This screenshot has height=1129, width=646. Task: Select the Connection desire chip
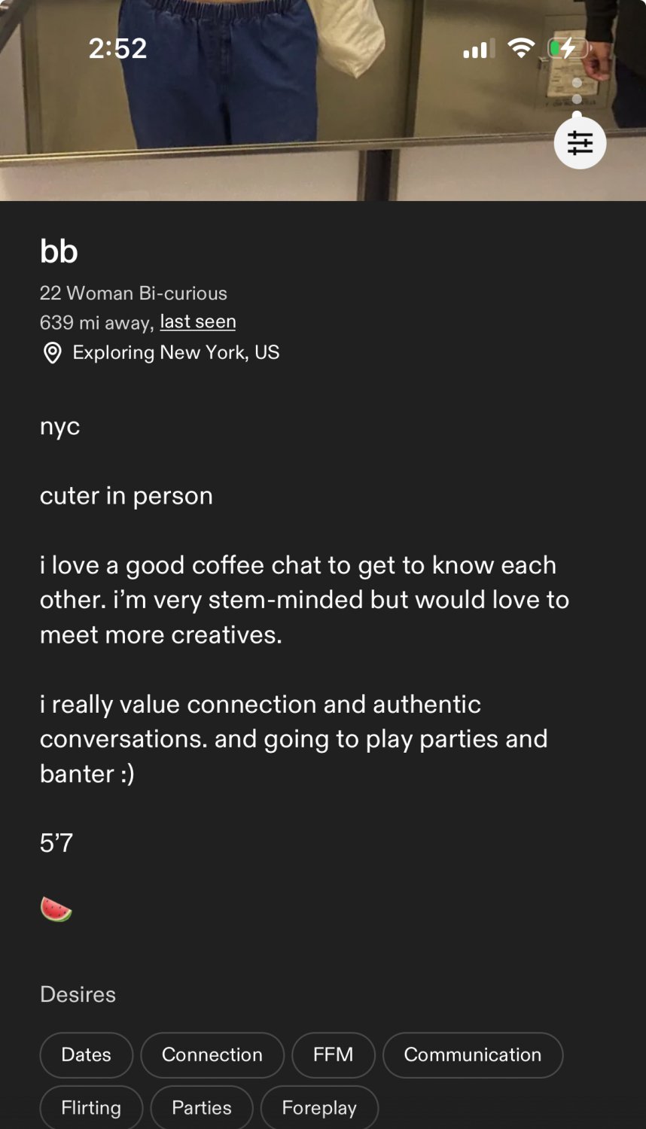tap(212, 1055)
